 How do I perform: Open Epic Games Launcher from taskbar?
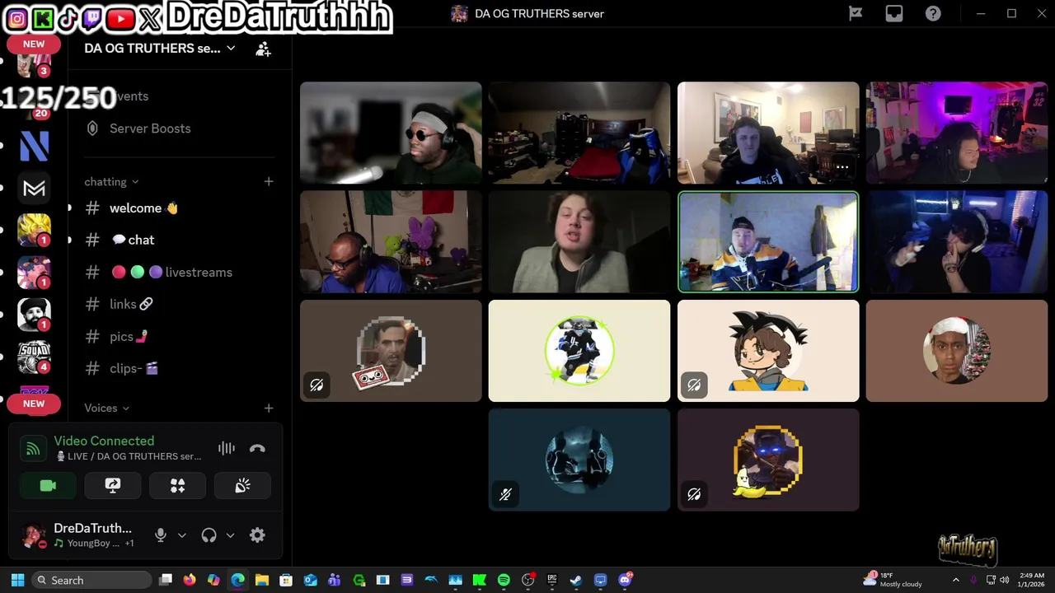point(552,580)
